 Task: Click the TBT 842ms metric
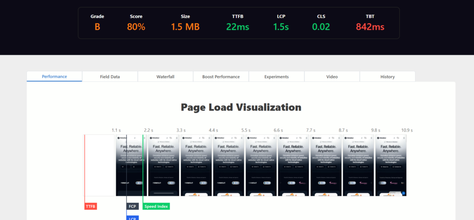(x=370, y=27)
